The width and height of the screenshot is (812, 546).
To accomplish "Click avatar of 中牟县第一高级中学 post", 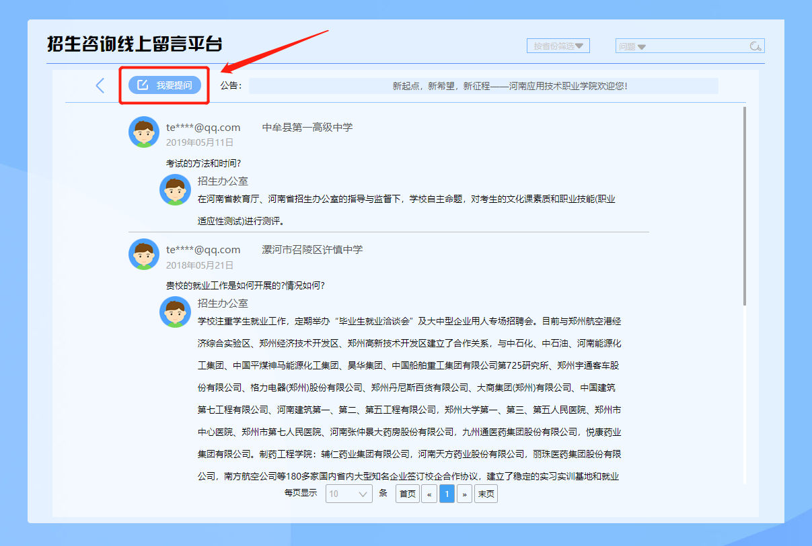I will [144, 132].
